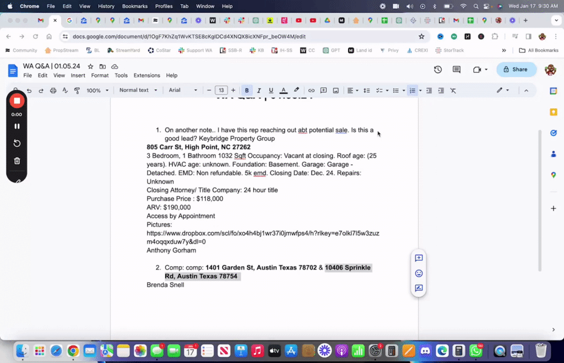Open the Arial font dropdown
The image size is (564, 363).
tap(183, 90)
